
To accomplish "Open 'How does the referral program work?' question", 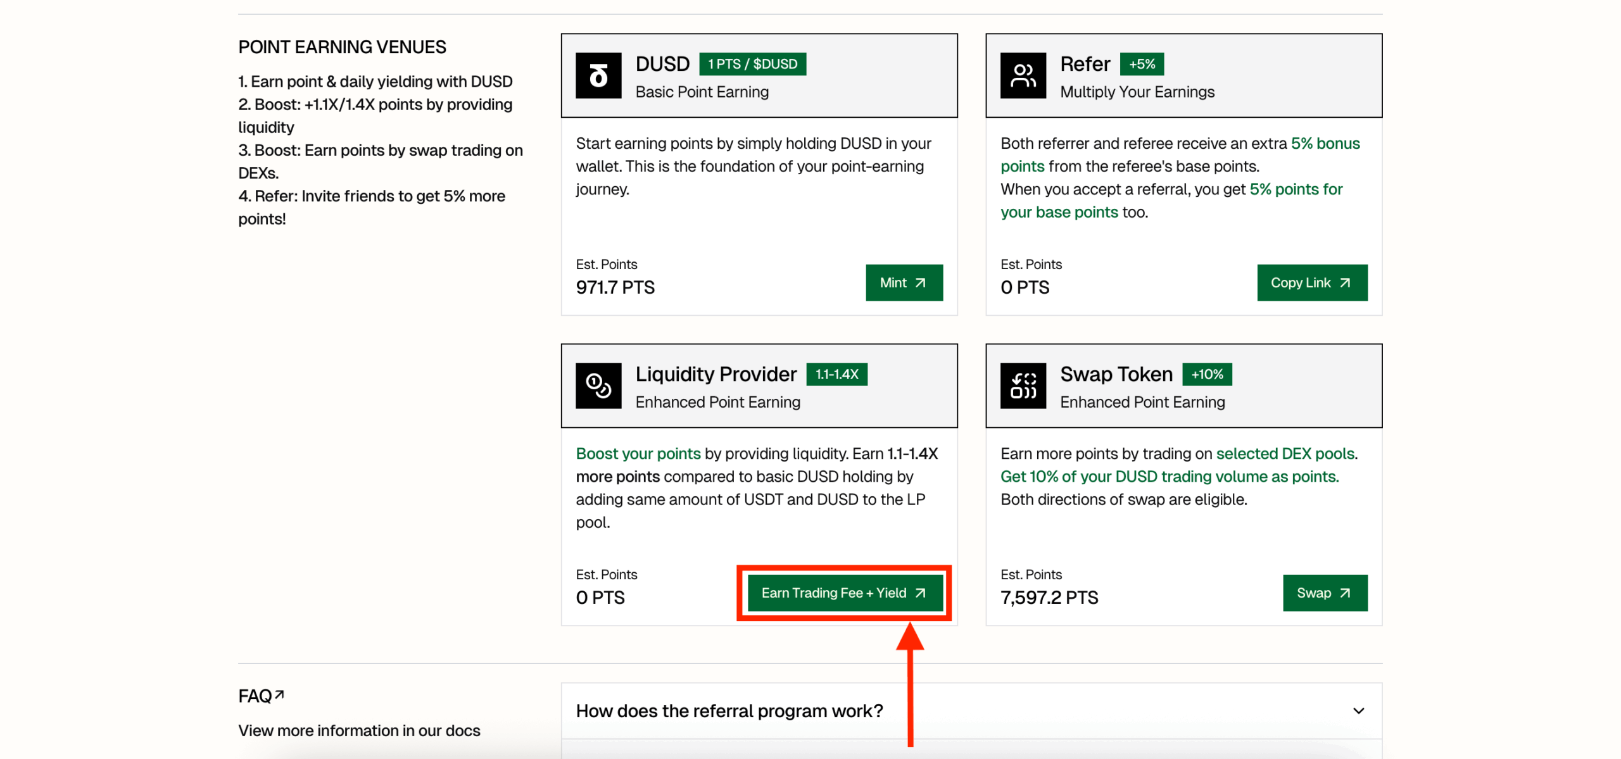I will (x=729, y=711).
